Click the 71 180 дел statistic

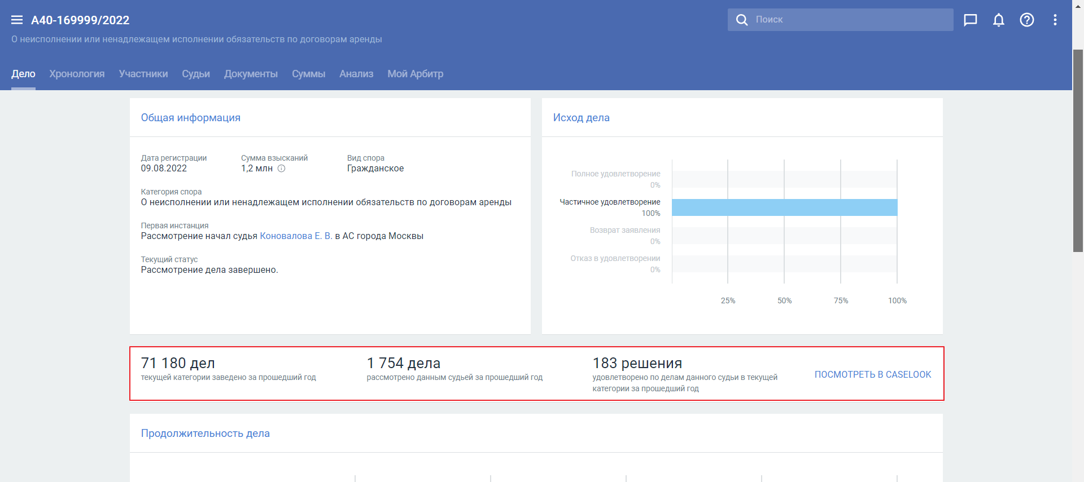click(x=178, y=363)
